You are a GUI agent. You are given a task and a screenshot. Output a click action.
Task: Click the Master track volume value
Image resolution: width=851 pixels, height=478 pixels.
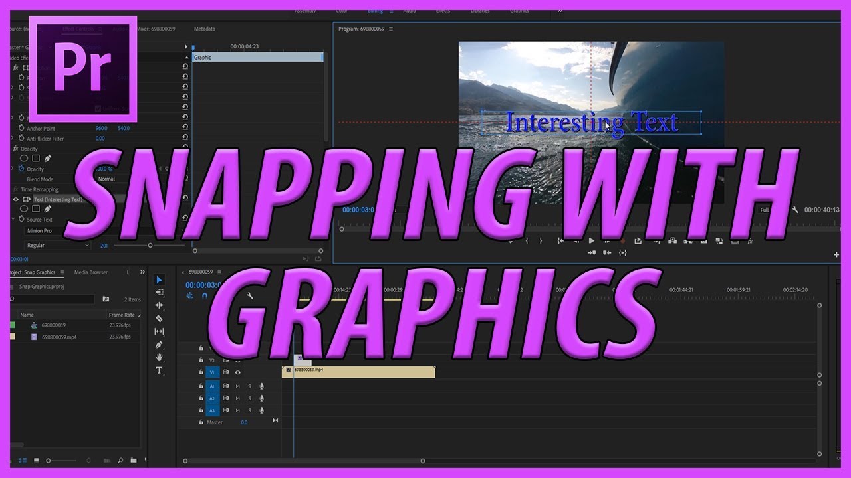(x=244, y=422)
